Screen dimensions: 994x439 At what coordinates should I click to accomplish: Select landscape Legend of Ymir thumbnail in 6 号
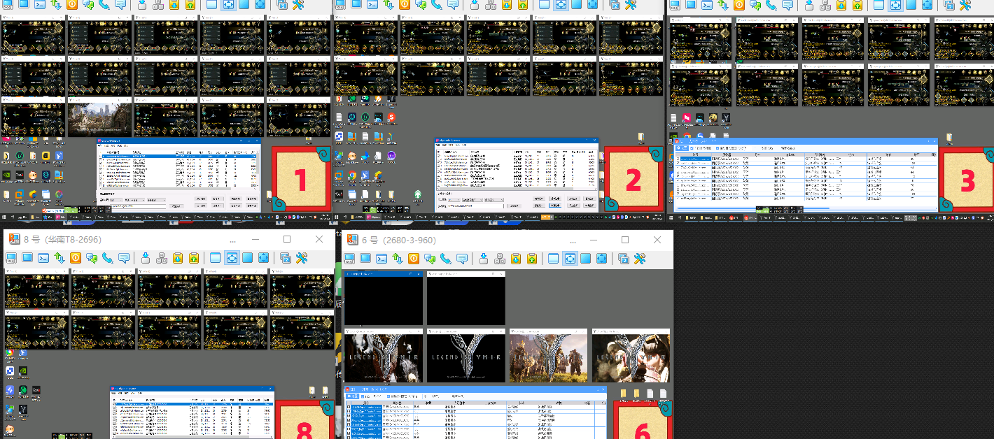pyautogui.click(x=547, y=356)
